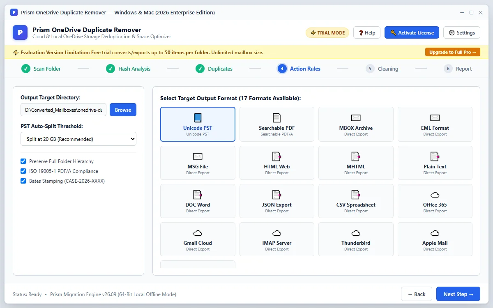Choose the DOC Word document icon

198,195
